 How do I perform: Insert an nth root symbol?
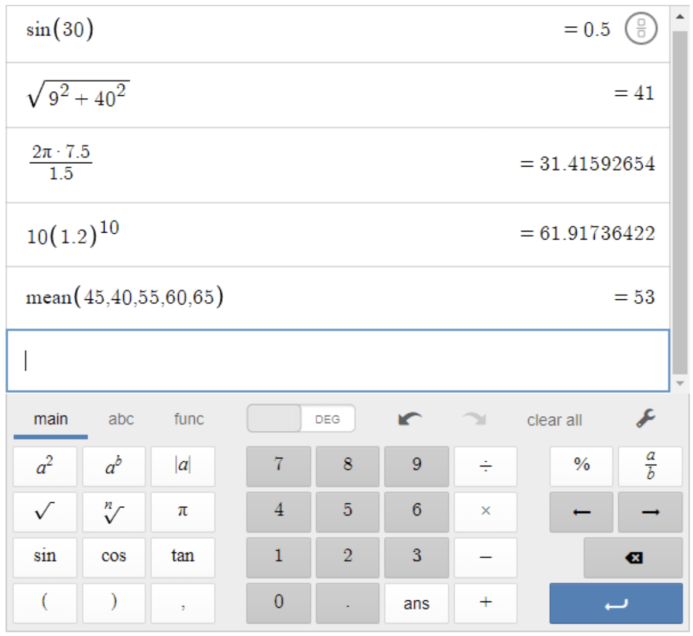(114, 512)
